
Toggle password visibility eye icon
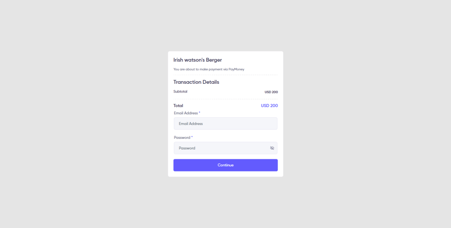point(272,148)
